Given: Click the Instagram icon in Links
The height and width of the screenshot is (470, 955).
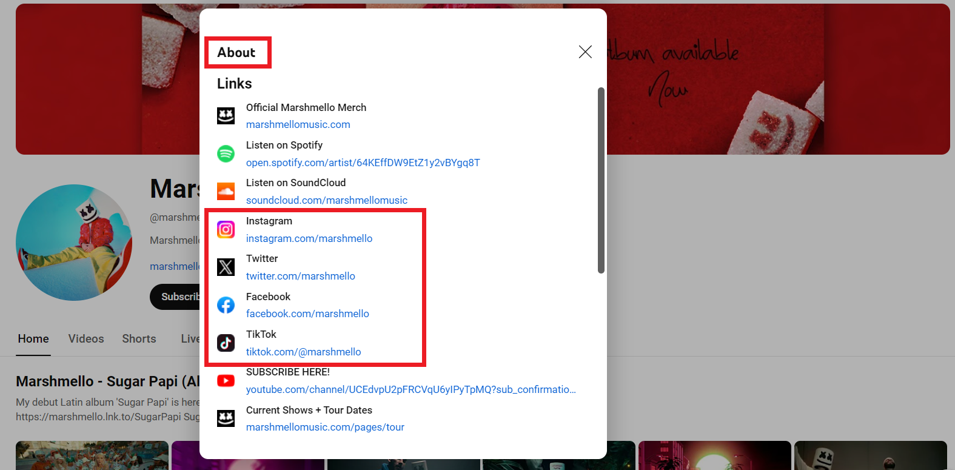Looking at the screenshot, I should (x=226, y=229).
